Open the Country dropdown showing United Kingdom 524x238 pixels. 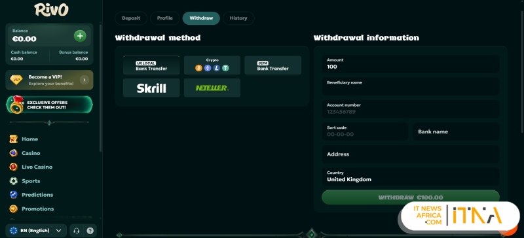411,177
